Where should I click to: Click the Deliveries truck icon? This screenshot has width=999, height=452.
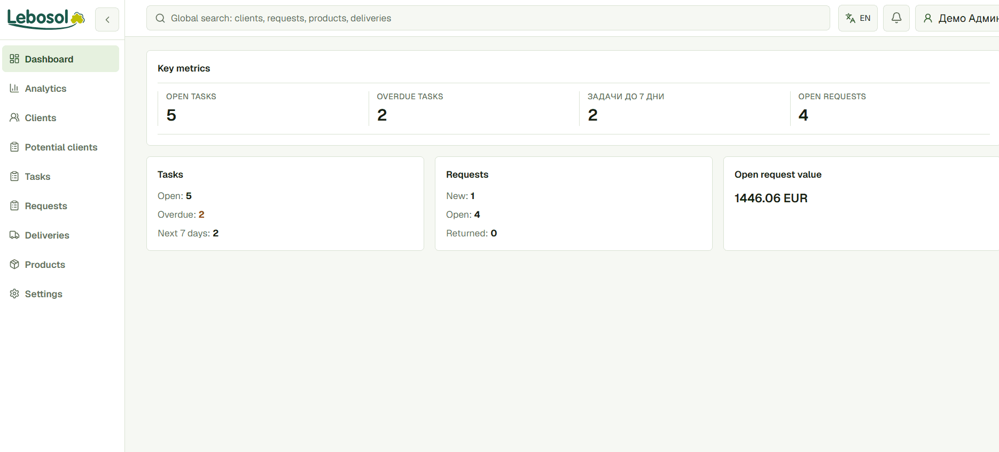[14, 235]
